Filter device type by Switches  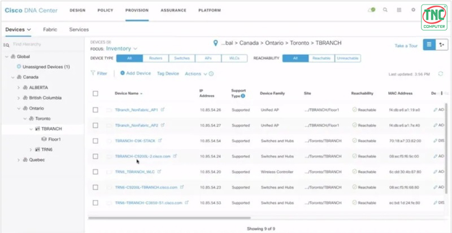point(182,58)
